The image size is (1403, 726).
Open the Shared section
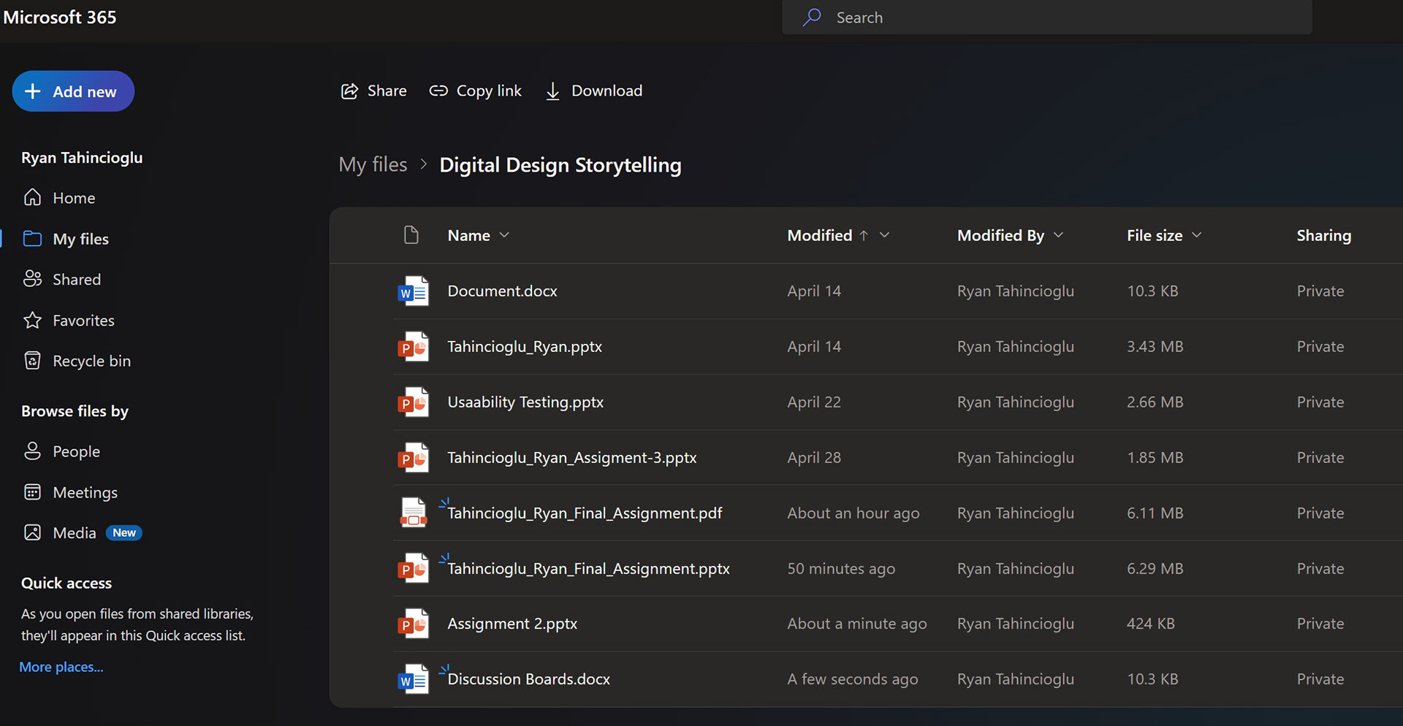tap(77, 279)
